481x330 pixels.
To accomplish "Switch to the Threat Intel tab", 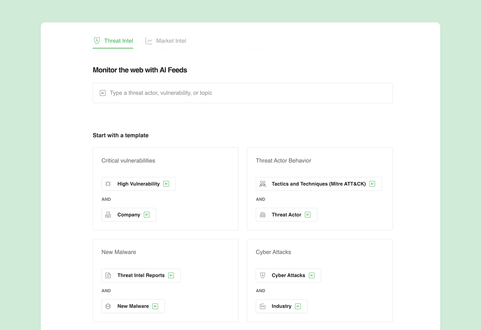I will (x=113, y=41).
